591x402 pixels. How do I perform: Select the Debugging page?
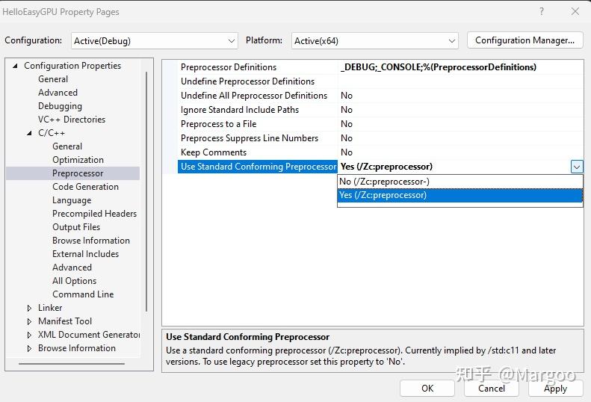click(x=60, y=106)
